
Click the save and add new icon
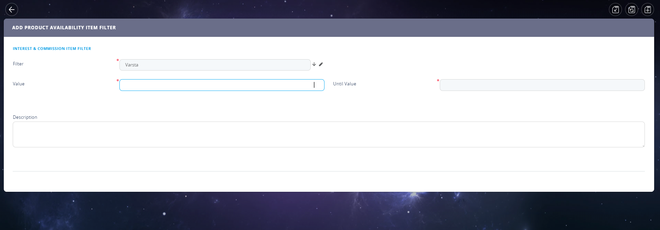pos(648,10)
